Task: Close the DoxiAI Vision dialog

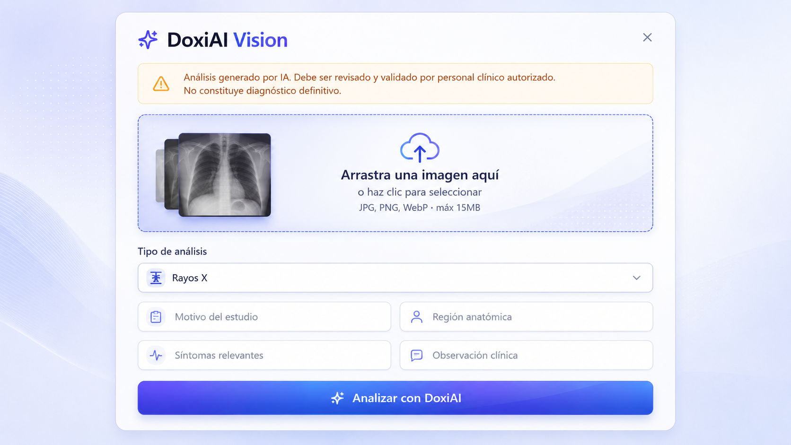Action: point(647,37)
